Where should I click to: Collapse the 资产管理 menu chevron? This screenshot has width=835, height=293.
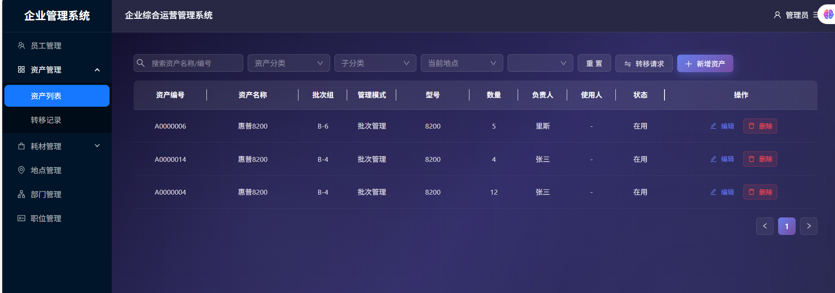(97, 70)
